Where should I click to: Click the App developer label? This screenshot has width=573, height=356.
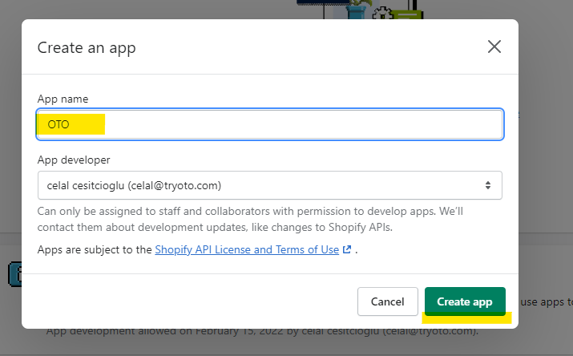click(x=74, y=160)
